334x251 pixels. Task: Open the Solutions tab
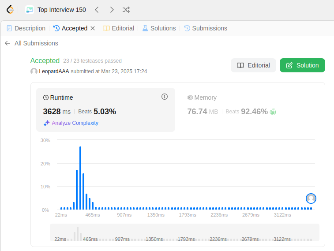coord(159,28)
